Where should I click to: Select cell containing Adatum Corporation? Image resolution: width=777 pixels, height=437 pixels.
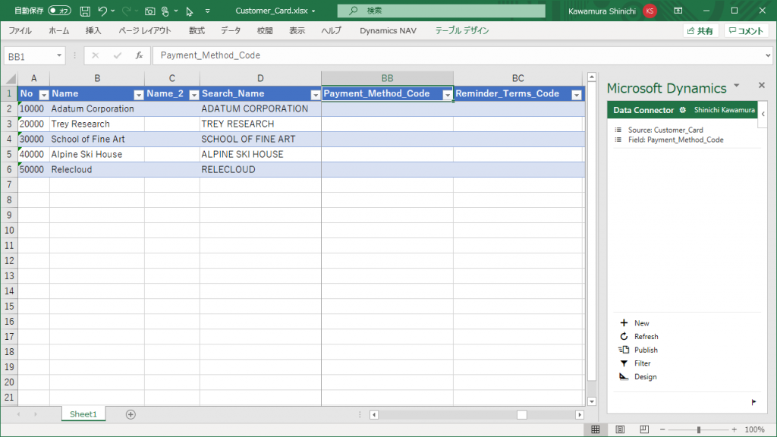97,109
